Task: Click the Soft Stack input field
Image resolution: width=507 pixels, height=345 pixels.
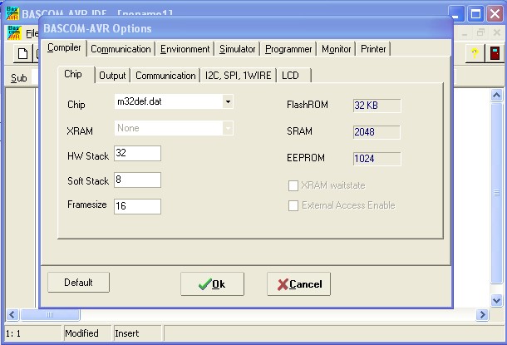Action: click(x=137, y=180)
